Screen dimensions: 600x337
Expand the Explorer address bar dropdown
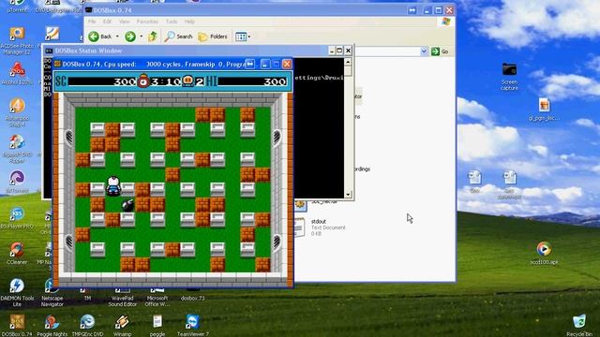point(424,51)
